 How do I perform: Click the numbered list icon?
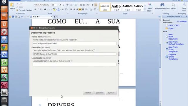(75, 5)
